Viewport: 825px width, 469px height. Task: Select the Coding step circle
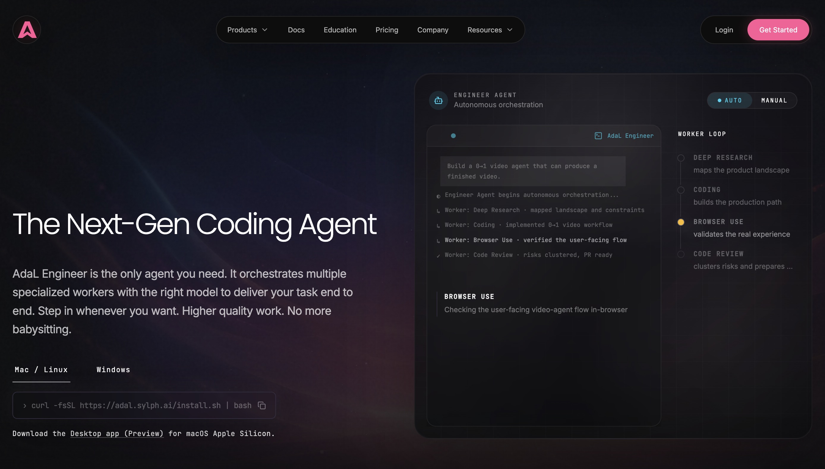[x=681, y=190]
